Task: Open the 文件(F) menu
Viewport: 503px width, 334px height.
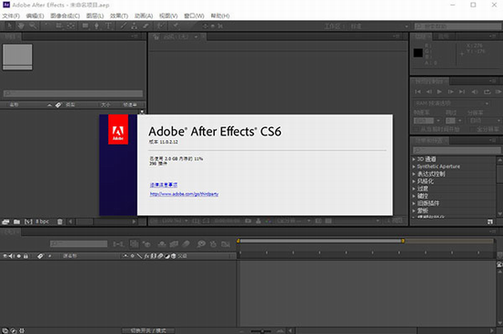Action: point(11,16)
